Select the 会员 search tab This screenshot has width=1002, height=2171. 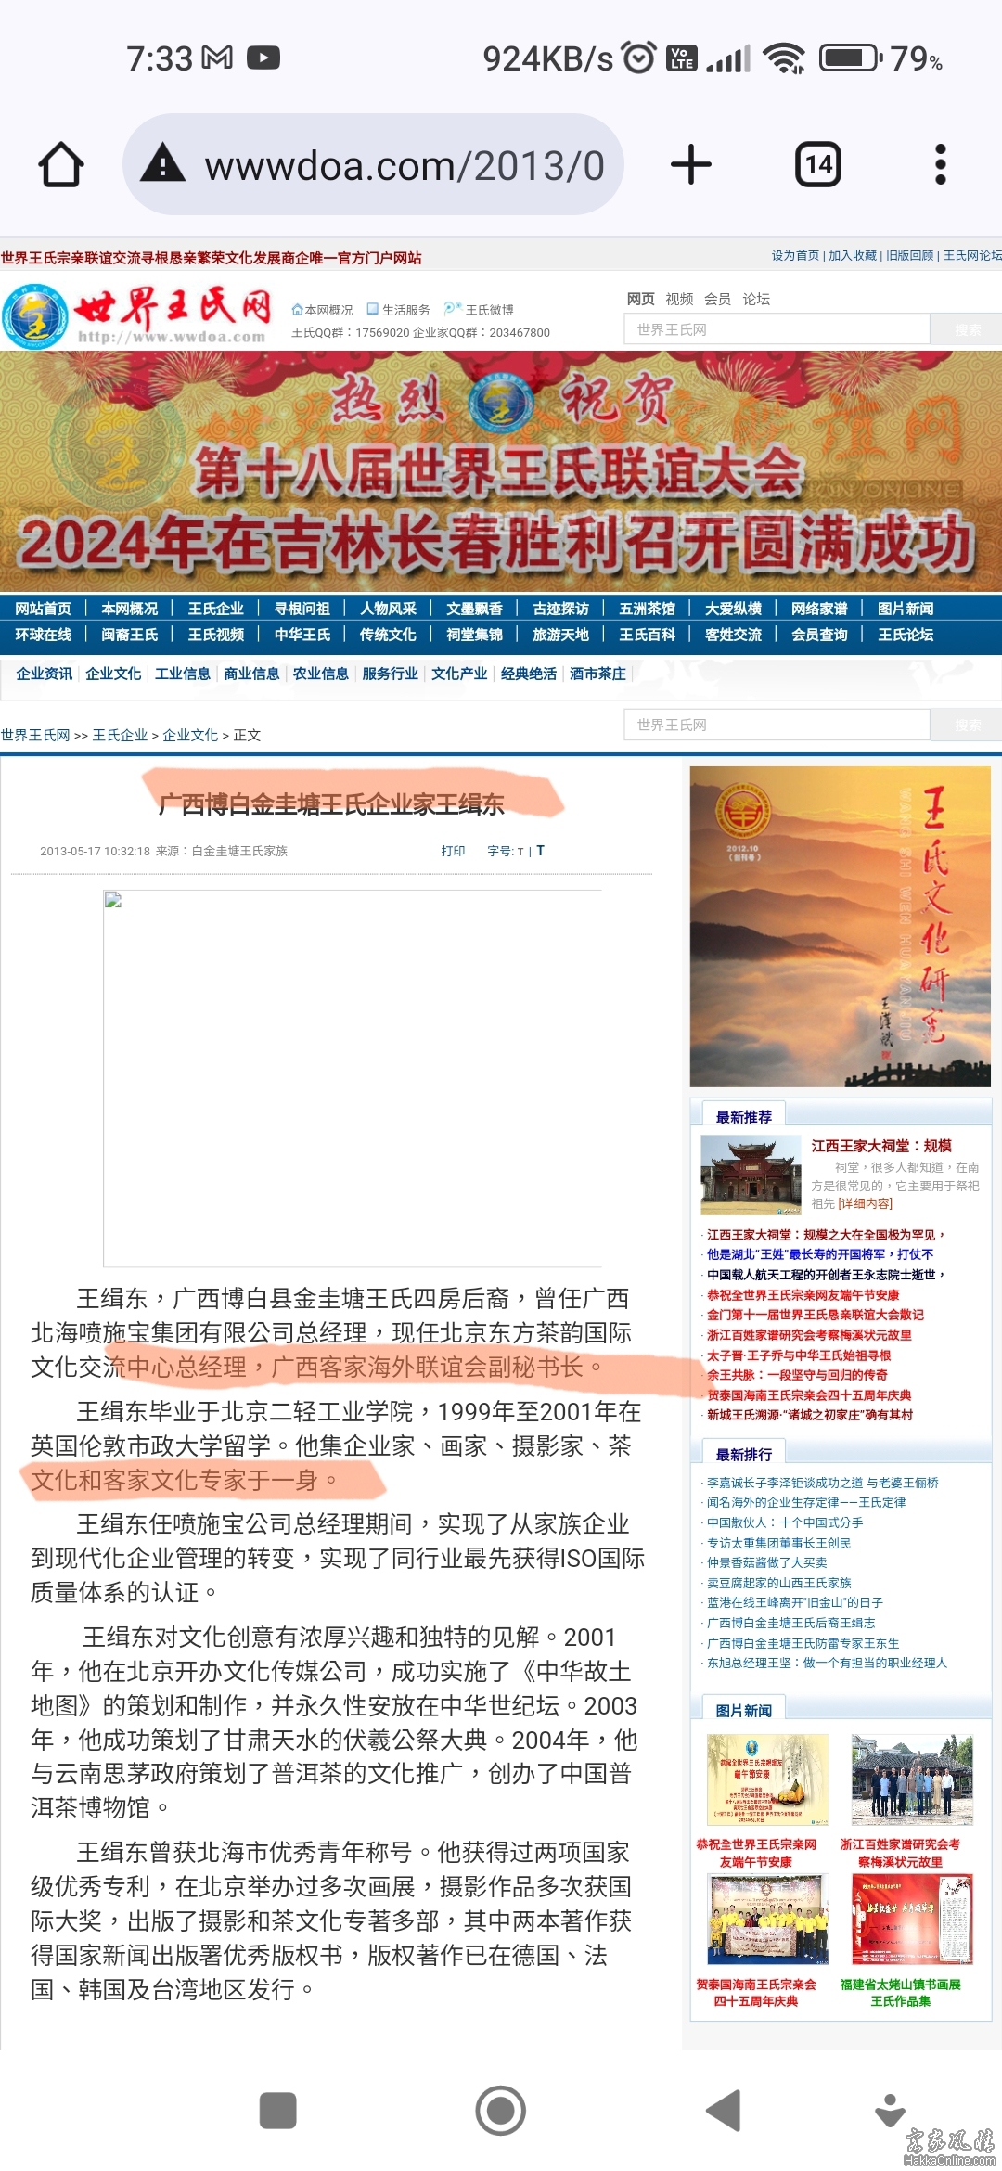(717, 299)
